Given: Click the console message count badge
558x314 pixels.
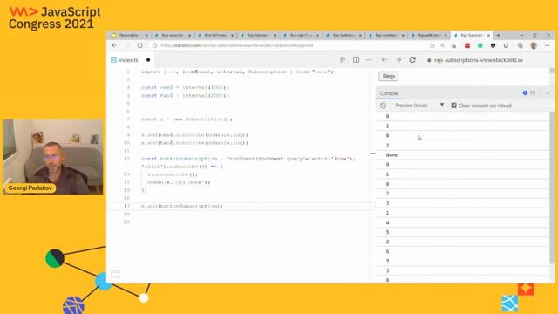Looking at the screenshot, I should coord(529,93).
